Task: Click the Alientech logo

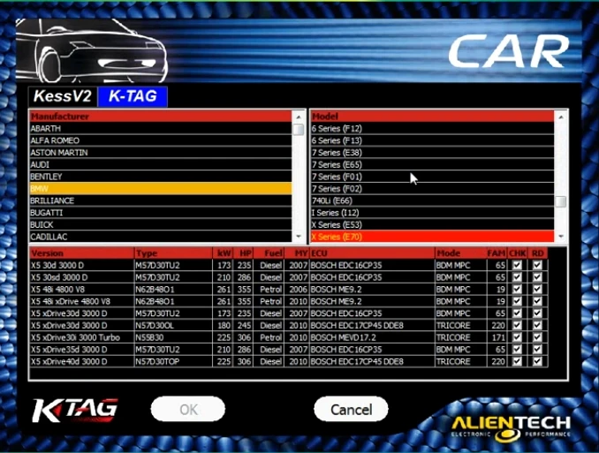Action: (x=512, y=427)
